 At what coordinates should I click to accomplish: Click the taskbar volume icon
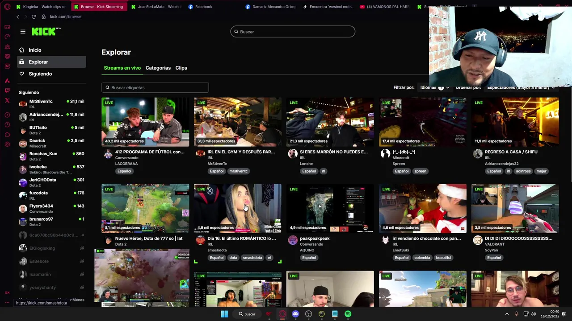533,314
